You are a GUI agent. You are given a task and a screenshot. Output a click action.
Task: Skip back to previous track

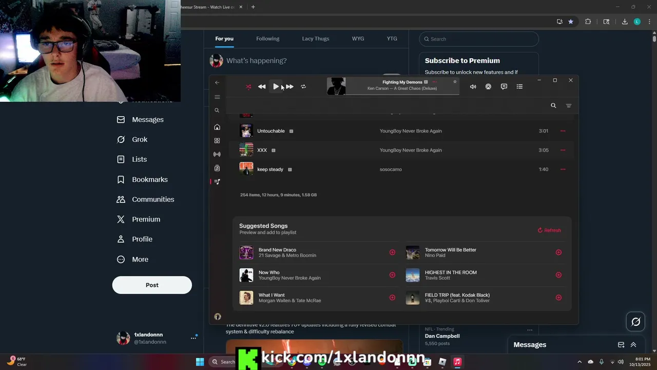pyautogui.click(x=262, y=87)
